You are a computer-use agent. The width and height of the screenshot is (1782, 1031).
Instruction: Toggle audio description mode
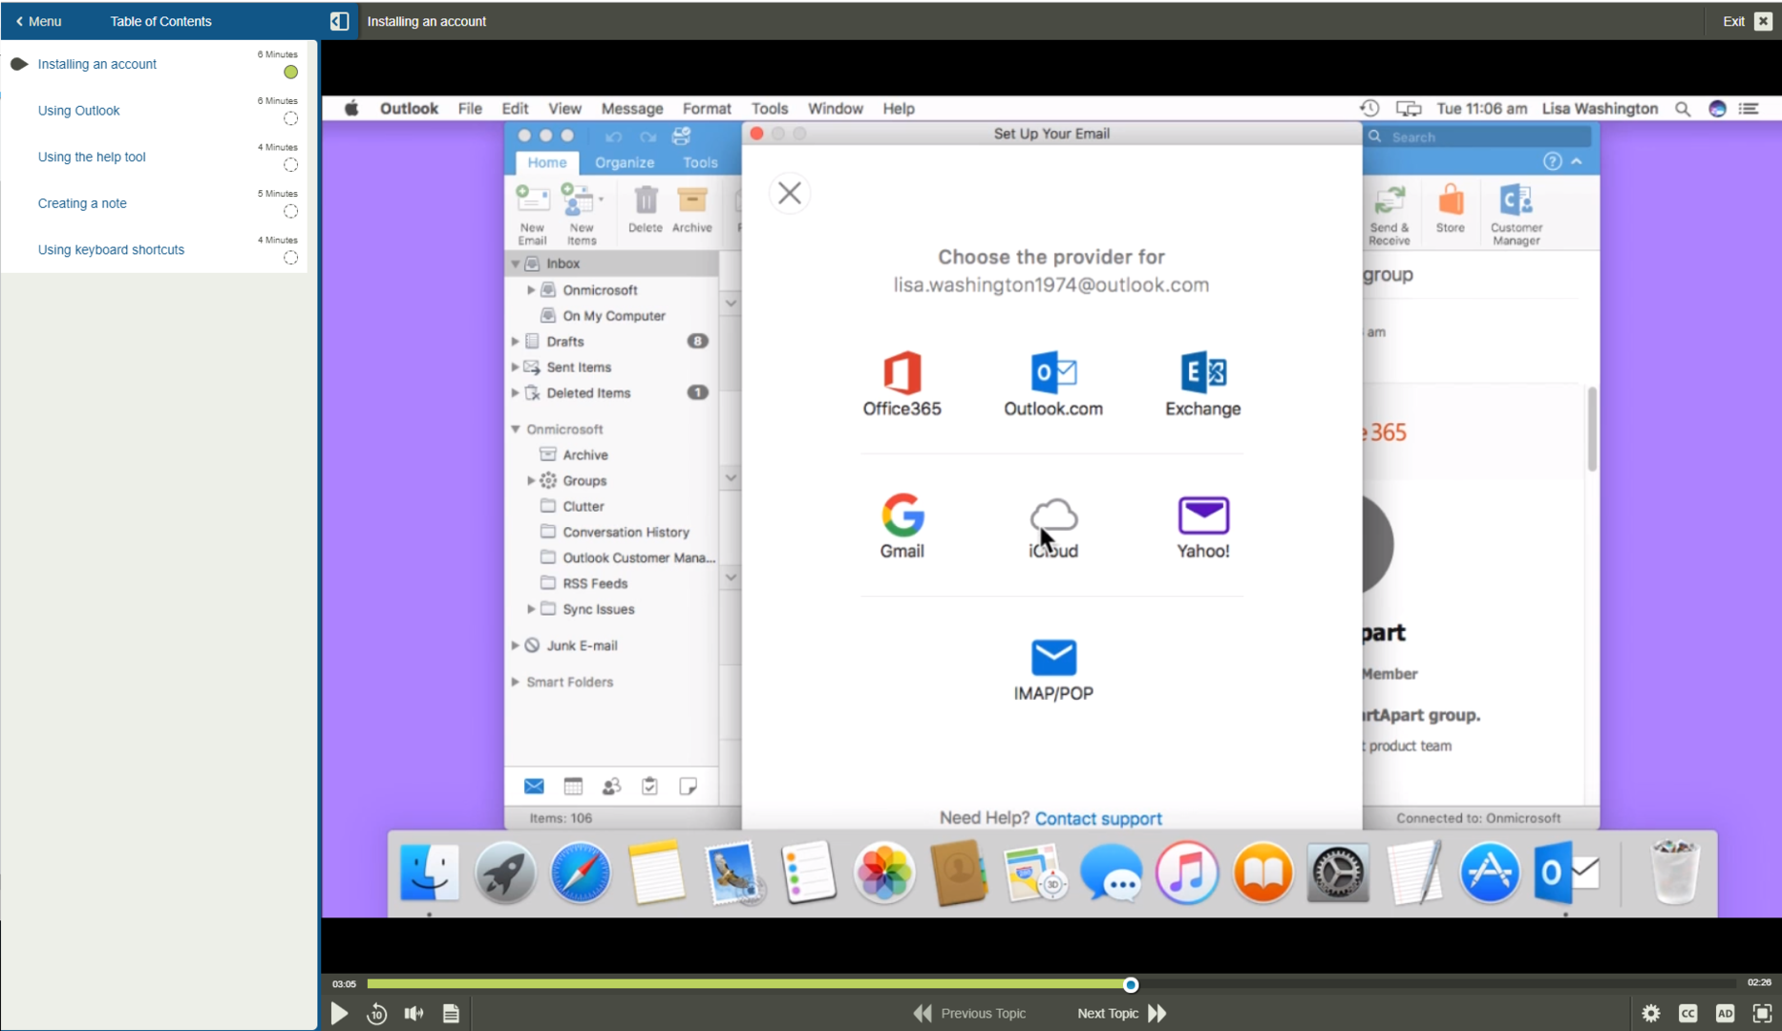click(1726, 1014)
